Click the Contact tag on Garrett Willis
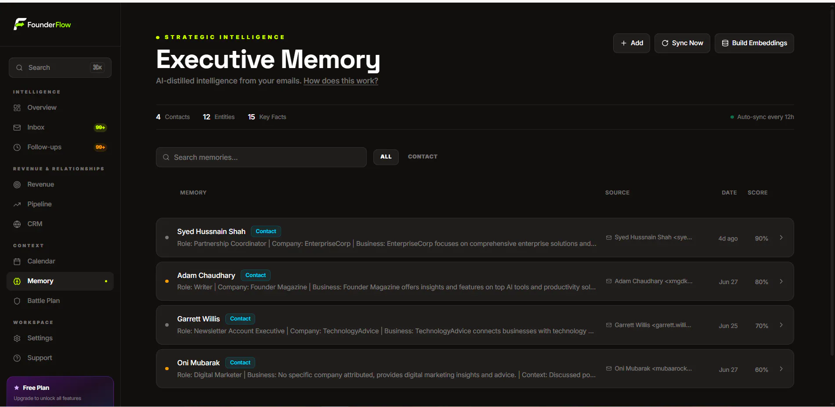The height and width of the screenshot is (407, 835). (x=240, y=319)
